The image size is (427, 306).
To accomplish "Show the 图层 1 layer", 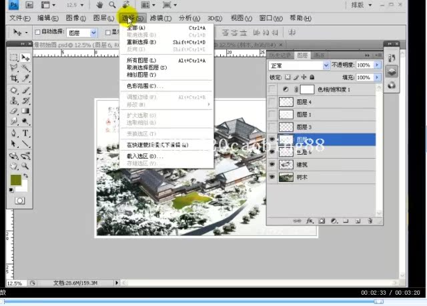I will point(272,115).
